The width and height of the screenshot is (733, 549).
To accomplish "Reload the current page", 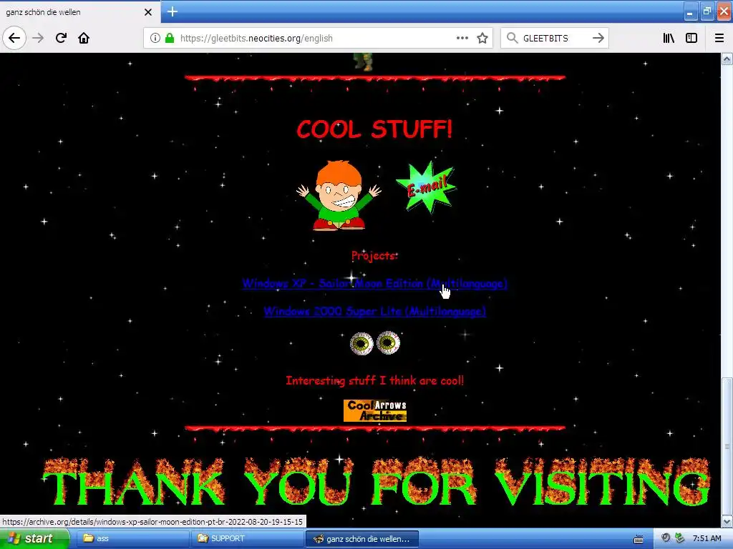I will (x=61, y=38).
